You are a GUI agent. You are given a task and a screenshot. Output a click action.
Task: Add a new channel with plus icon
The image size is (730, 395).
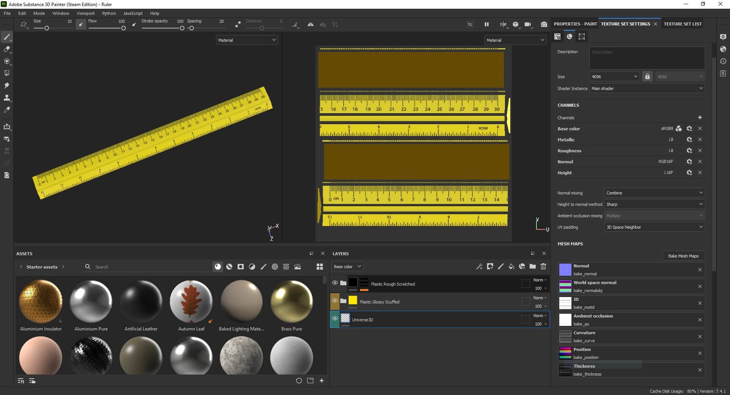(700, 118)
